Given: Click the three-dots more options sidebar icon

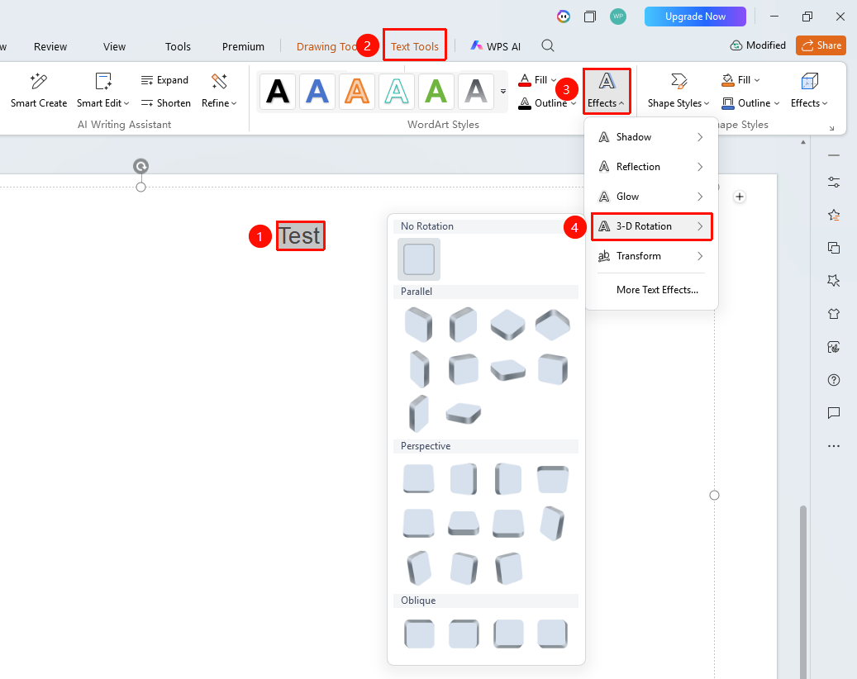Looking at the screenshot, I should click(834, 446).
